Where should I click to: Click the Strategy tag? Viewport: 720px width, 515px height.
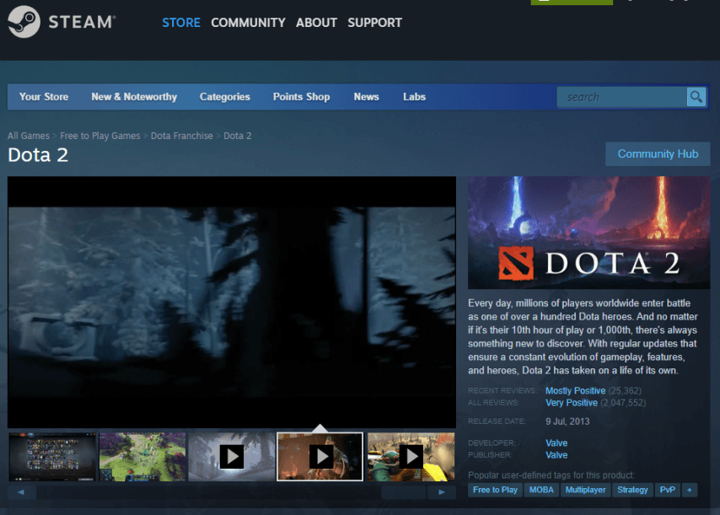[632, 489]
